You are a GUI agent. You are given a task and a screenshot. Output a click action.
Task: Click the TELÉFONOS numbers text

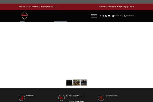click(117, 7)
